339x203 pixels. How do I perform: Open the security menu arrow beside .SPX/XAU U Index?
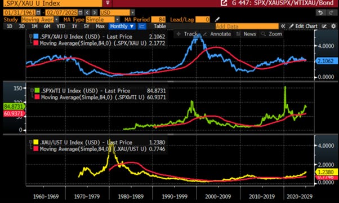(108, 3)
